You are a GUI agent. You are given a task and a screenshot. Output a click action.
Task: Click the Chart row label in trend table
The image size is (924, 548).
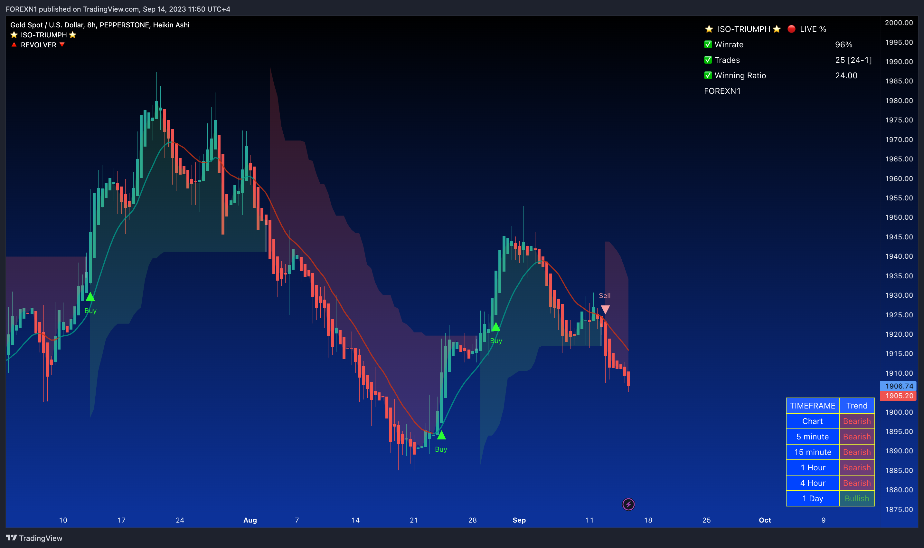tap(812, 421)
